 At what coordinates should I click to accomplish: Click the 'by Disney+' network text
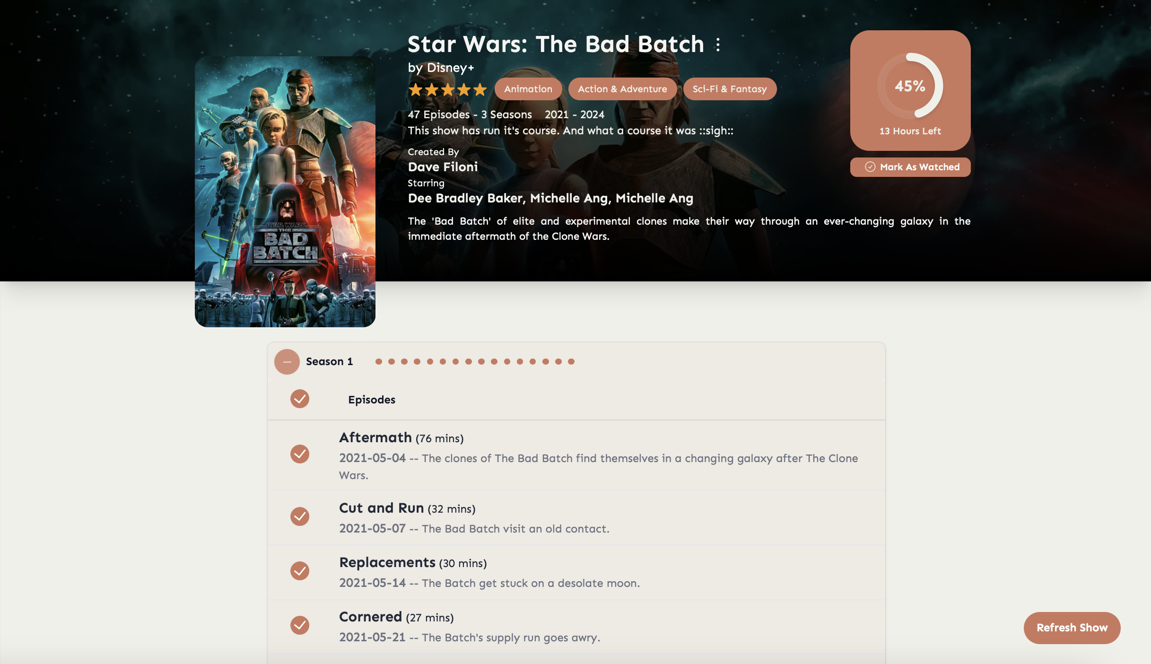tap(441, 68)
